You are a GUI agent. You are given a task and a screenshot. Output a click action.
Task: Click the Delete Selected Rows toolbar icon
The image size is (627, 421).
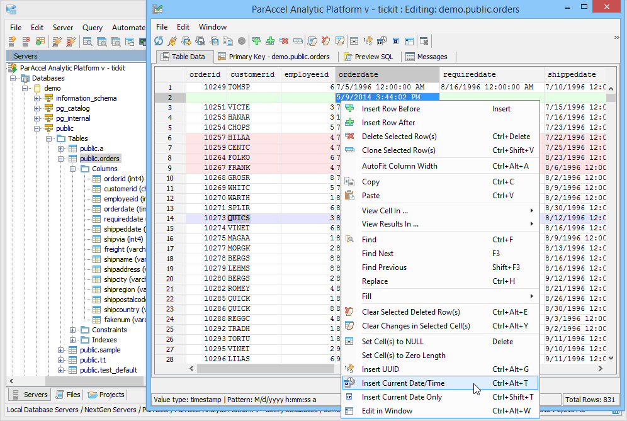[x=284, y=41]
